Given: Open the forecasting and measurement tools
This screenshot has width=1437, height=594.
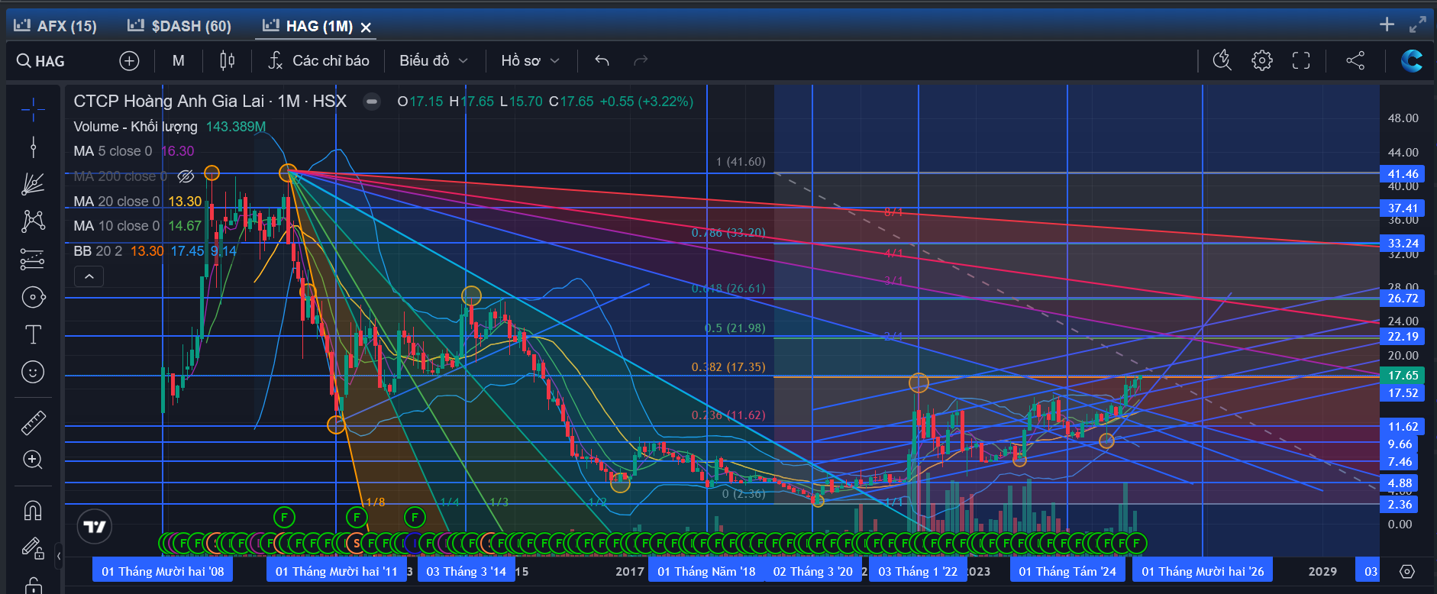Looking at the screenshot, I should pos(33,260).
